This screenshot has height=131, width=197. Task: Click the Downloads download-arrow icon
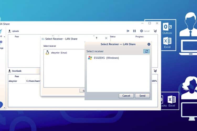[x=9, y=71]
